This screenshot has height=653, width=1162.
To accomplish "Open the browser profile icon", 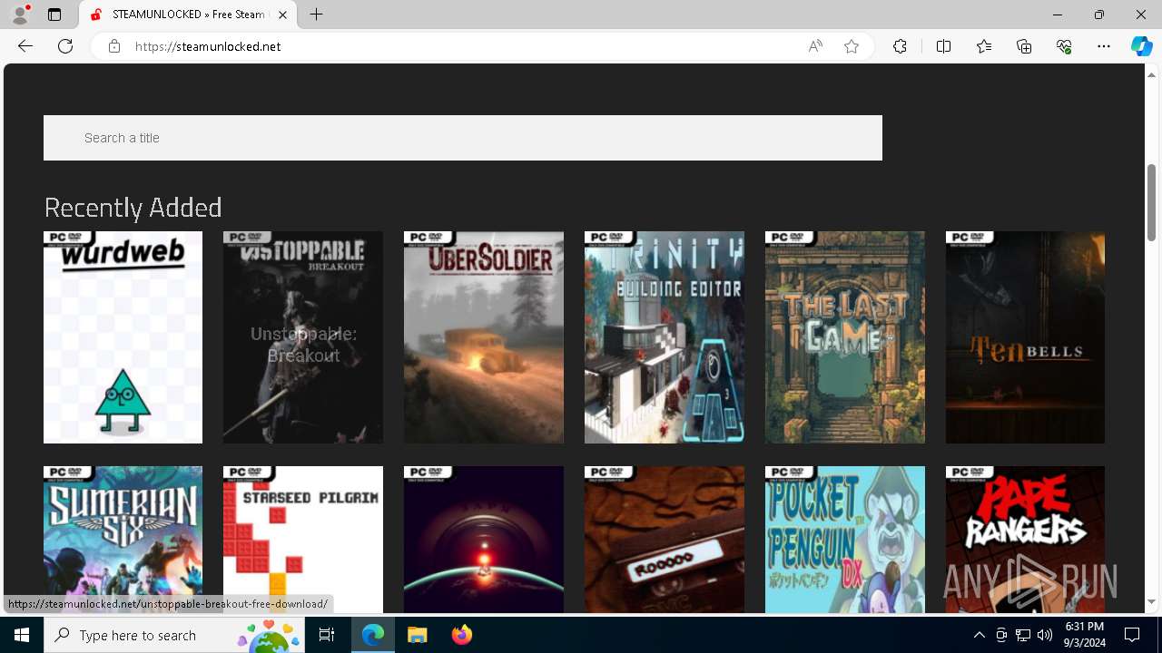I will (x=20, y=15).
